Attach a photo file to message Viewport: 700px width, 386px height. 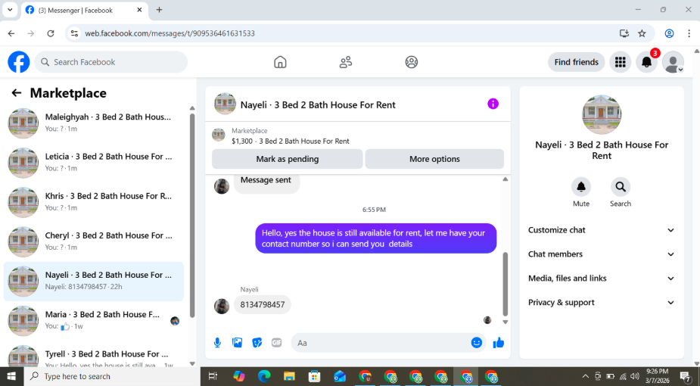pos(237,343)
